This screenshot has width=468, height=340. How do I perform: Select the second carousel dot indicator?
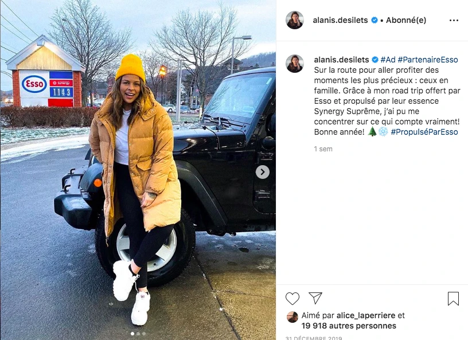click(138, 334)
